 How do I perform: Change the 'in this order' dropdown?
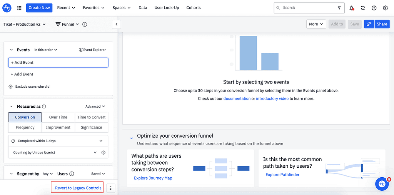(46, 50)
